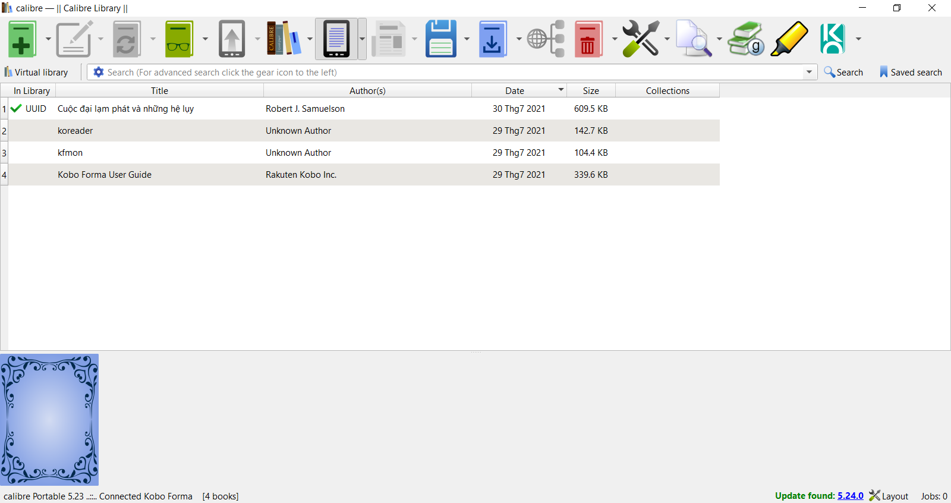Viewport: 951px width, 503px height.
Task: Select the 'koreader' title row
Action: [x=75, y=130]
